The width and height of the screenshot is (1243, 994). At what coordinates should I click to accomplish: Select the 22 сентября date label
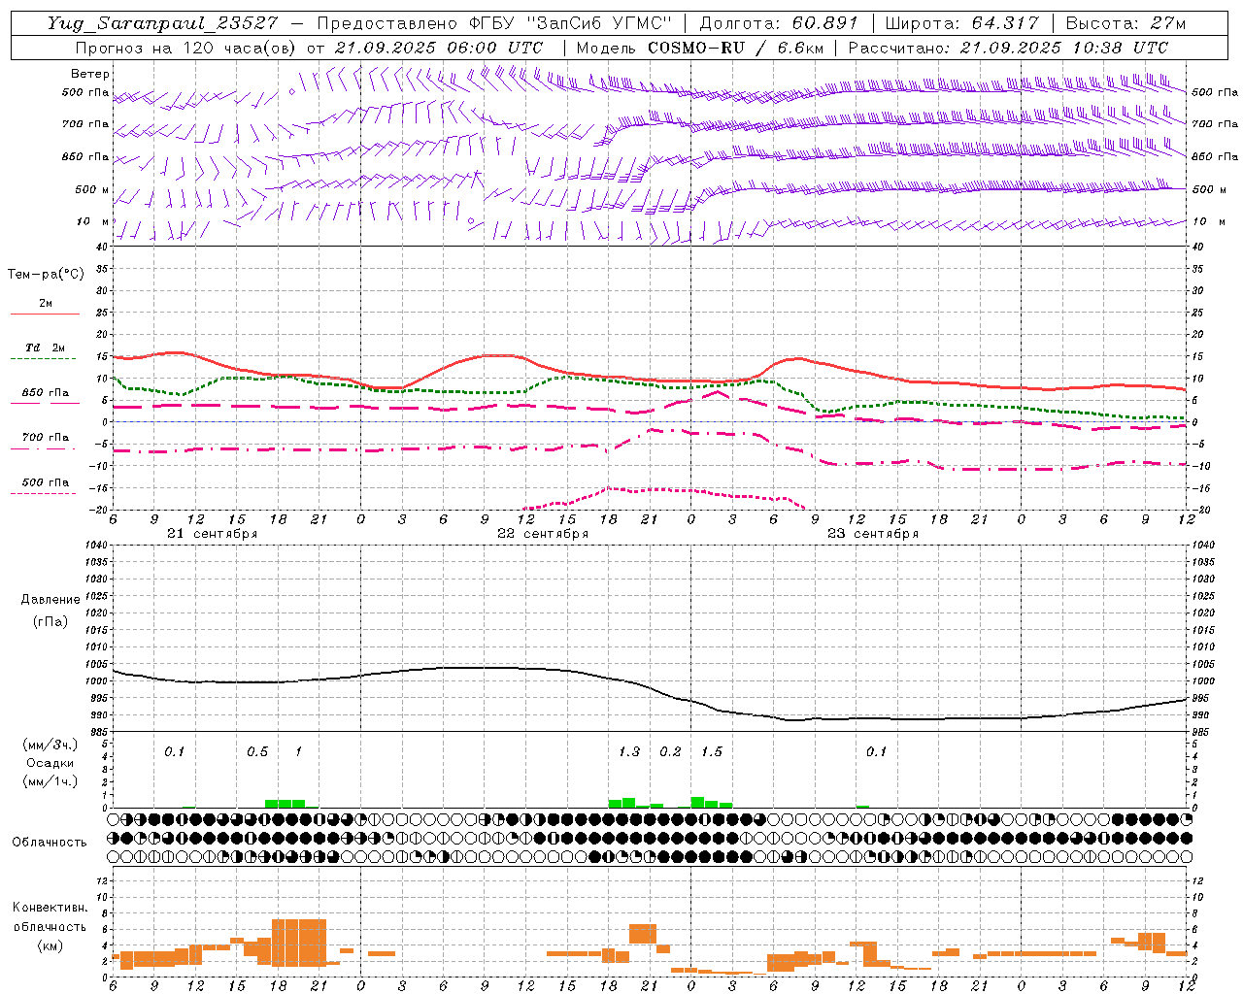(543, 534)
